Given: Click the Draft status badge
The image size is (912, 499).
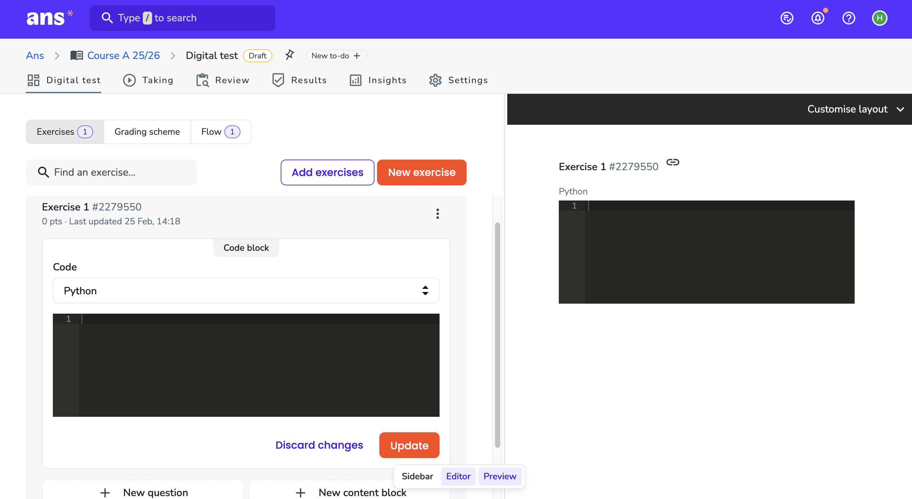Looking at the screenshot, I should click(x=257, y=55).
